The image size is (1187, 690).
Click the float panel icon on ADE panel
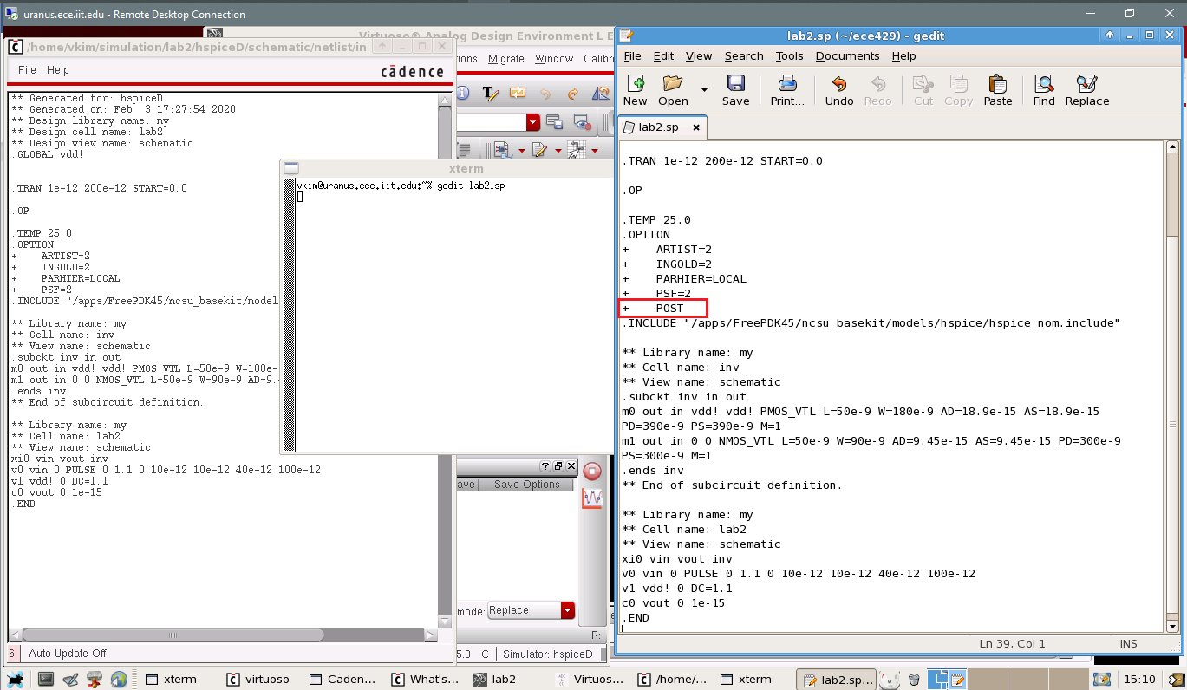[x=558, y=466]
